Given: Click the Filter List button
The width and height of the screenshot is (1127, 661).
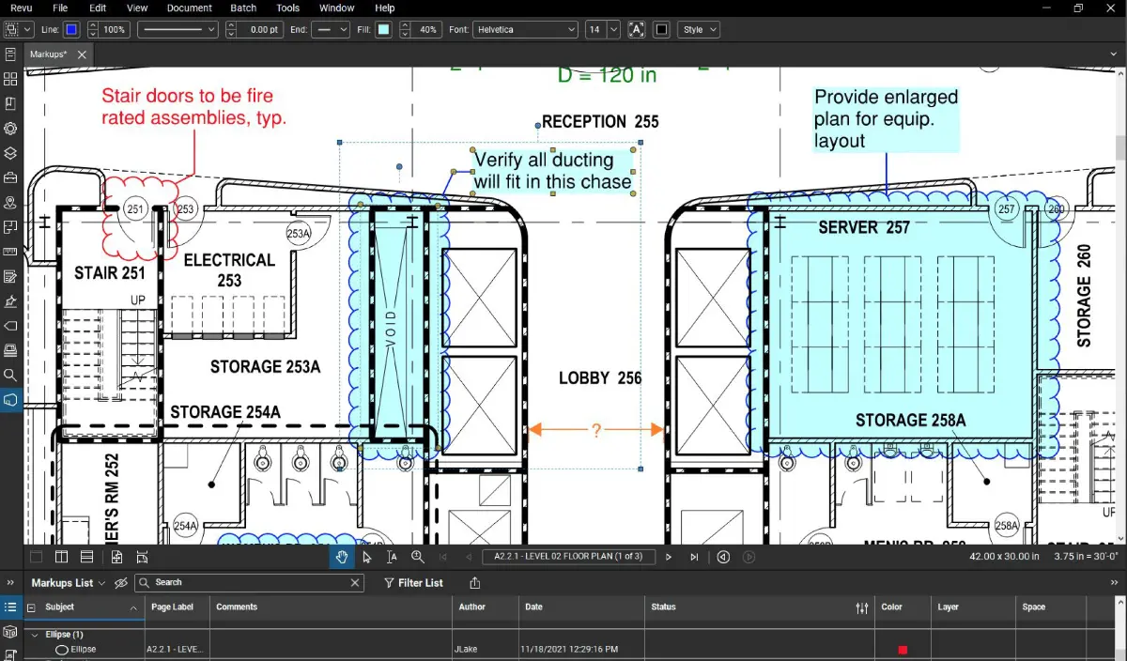Looking at the screenshot, I should point(413,583).
